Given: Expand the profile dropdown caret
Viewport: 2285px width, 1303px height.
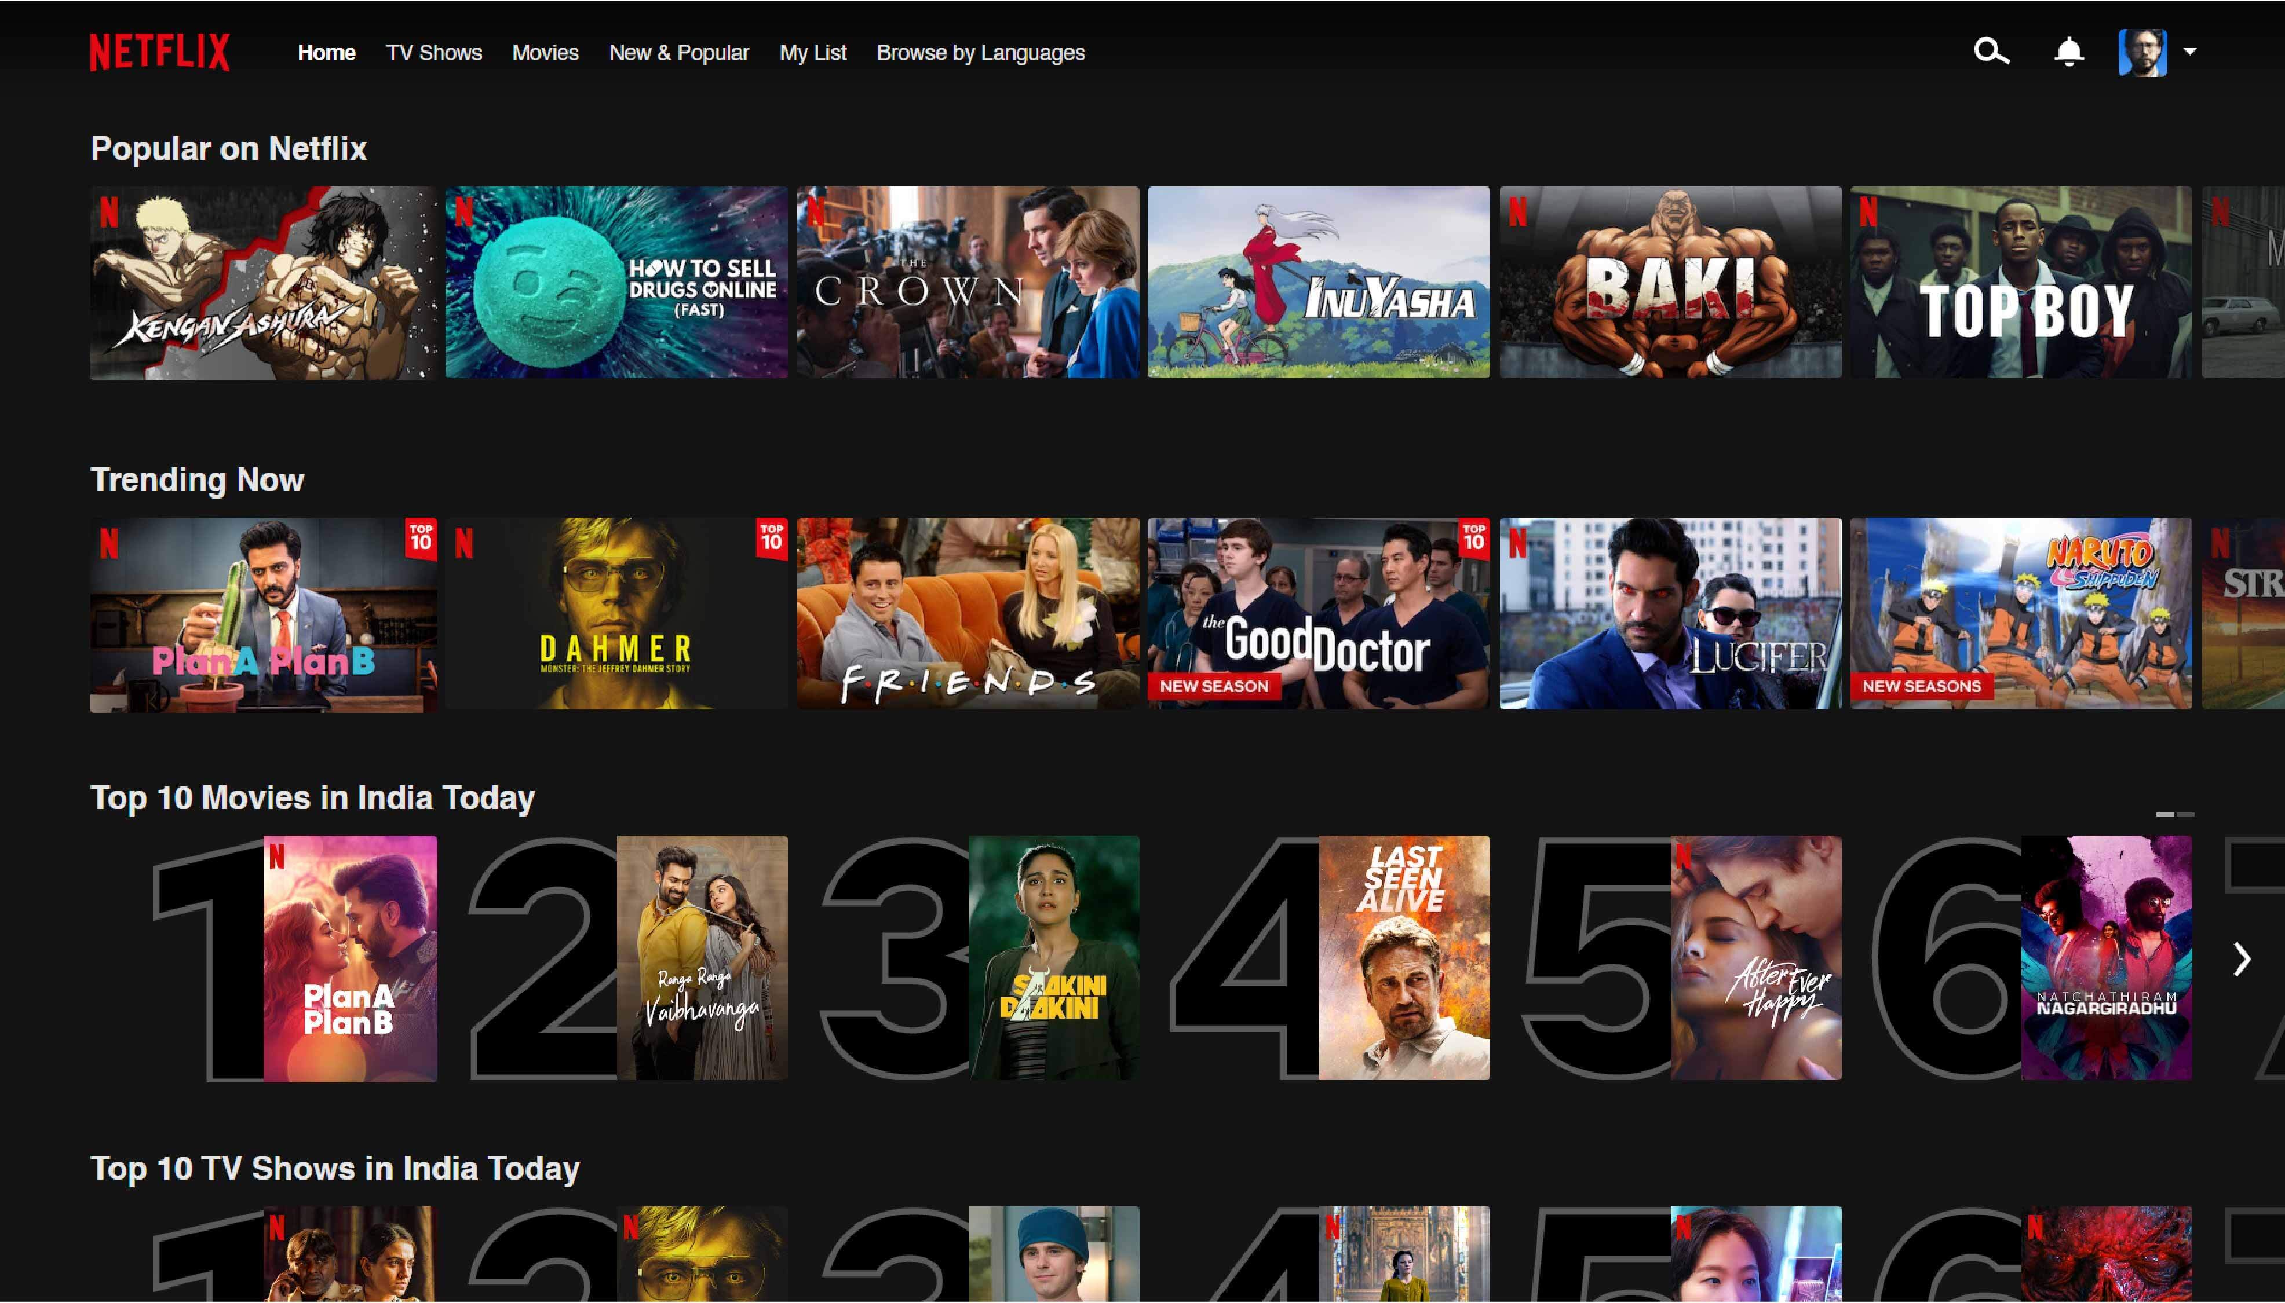Looking at the screenshot, I should (x=2189, y=52).
